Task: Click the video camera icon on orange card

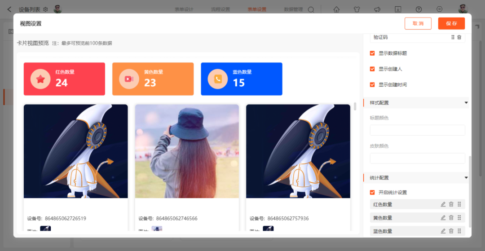Action: pos(129,79)
